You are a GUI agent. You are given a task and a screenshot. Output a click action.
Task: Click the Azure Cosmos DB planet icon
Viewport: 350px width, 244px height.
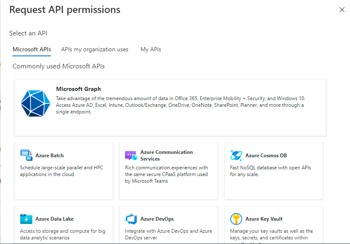[236, 155]
